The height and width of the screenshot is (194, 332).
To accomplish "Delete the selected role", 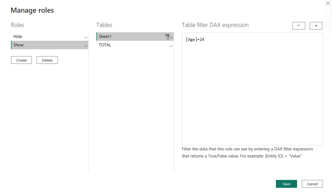I will coord(47,60).
